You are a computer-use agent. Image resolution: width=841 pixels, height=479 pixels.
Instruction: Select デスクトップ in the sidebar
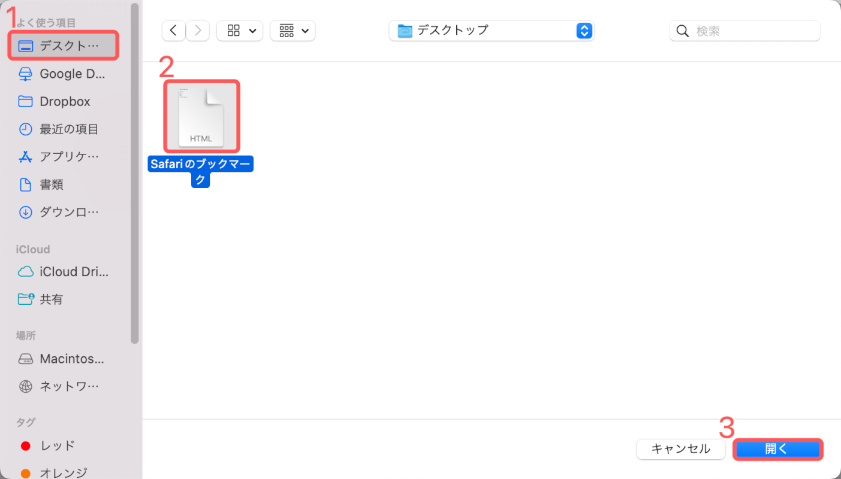coord(64,46)
